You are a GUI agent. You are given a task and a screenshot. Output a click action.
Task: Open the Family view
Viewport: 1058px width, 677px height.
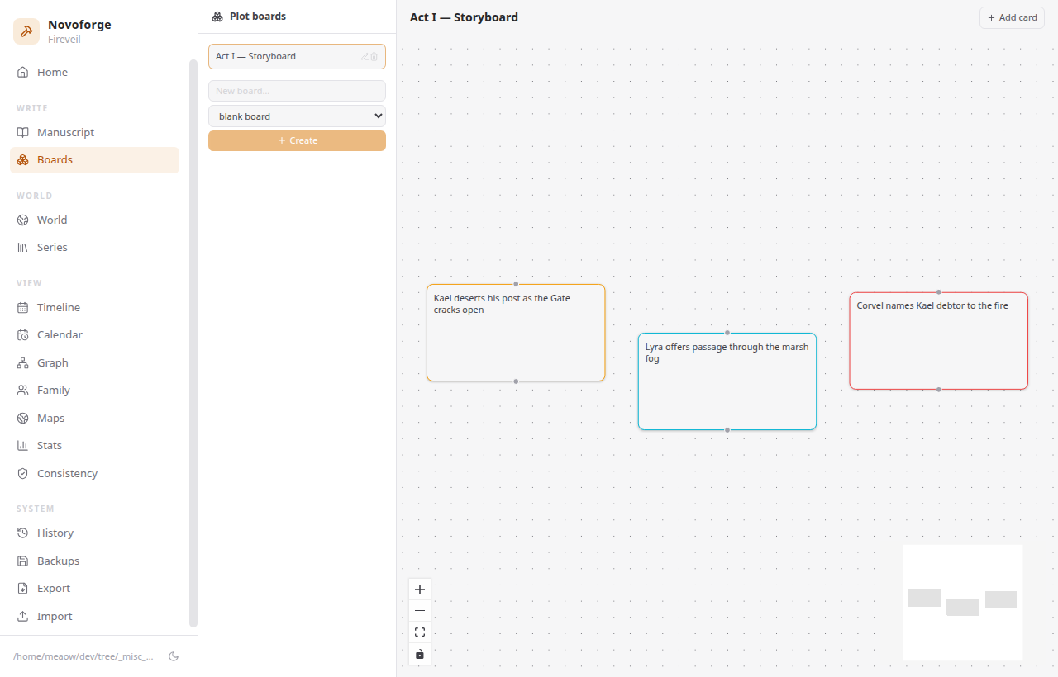pos(94,391)
